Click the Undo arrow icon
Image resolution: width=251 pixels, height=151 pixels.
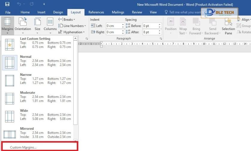click(x=19, y=4)
